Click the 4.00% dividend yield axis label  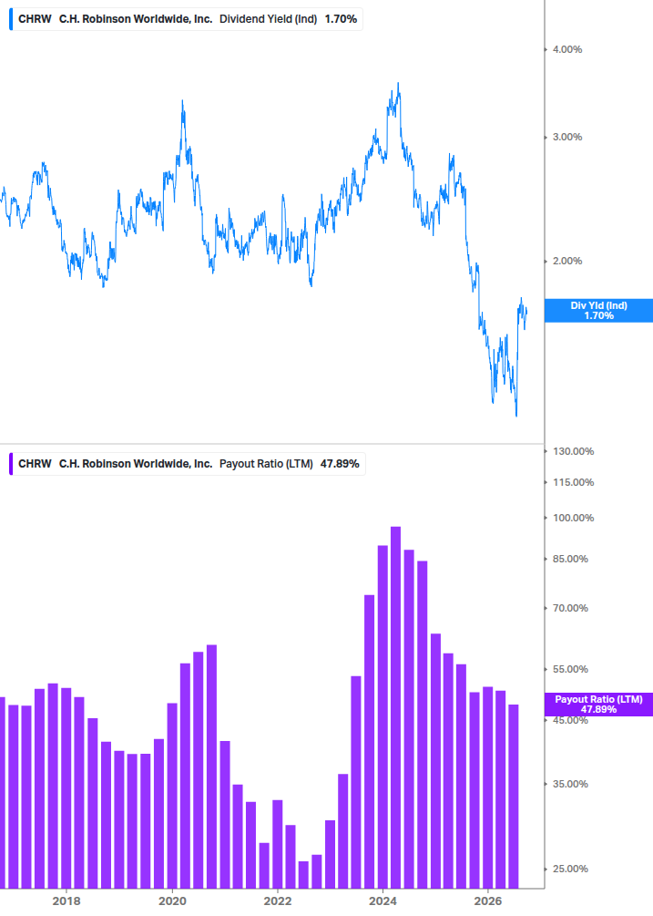[x=567, y=49]
